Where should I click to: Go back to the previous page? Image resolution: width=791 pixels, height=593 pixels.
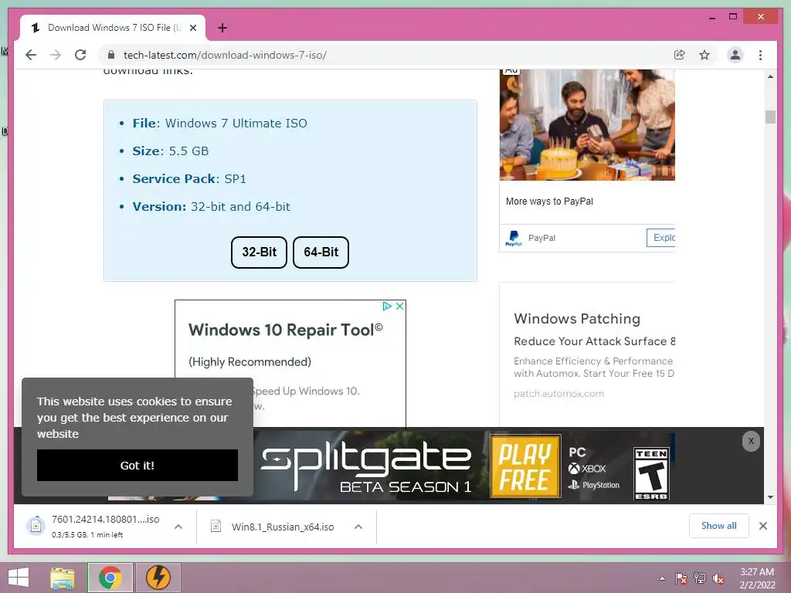click(31, 55)
